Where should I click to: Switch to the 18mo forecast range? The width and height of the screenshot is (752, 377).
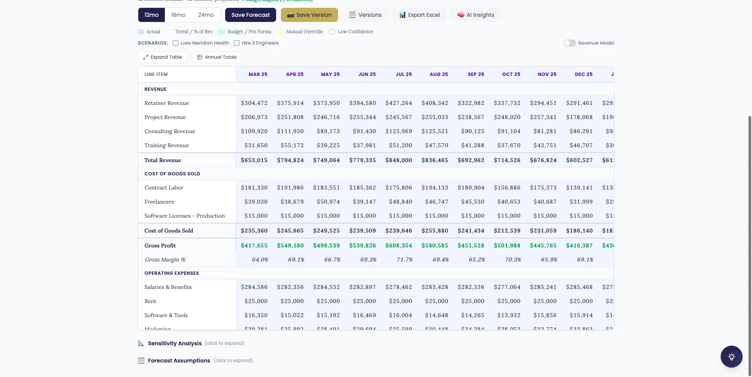(178, 15)
